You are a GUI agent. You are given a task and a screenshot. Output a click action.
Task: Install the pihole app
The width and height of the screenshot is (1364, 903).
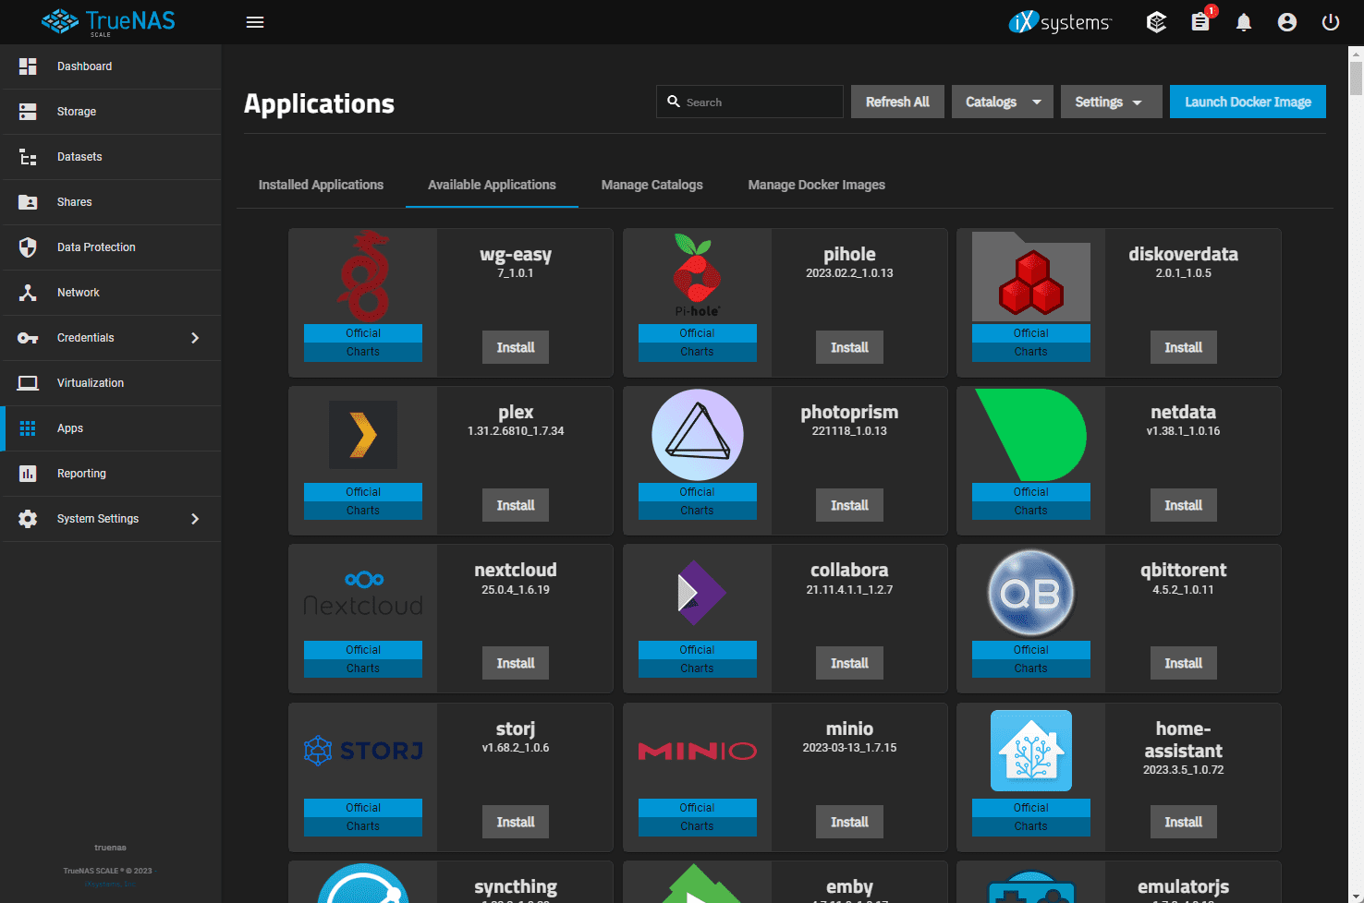pyautogui.click(x=849, y=347)
